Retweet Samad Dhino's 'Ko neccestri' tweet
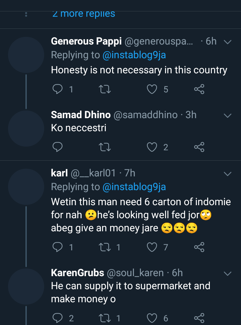This screenshot has height=325, width=241. tap(105, 147)
